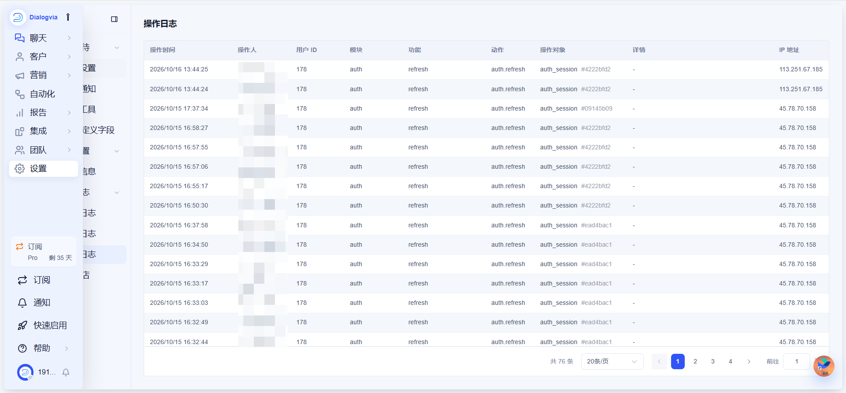Open the 自动化 automation icon
Screen dimensions: 846x393
[x=20, y=94]
